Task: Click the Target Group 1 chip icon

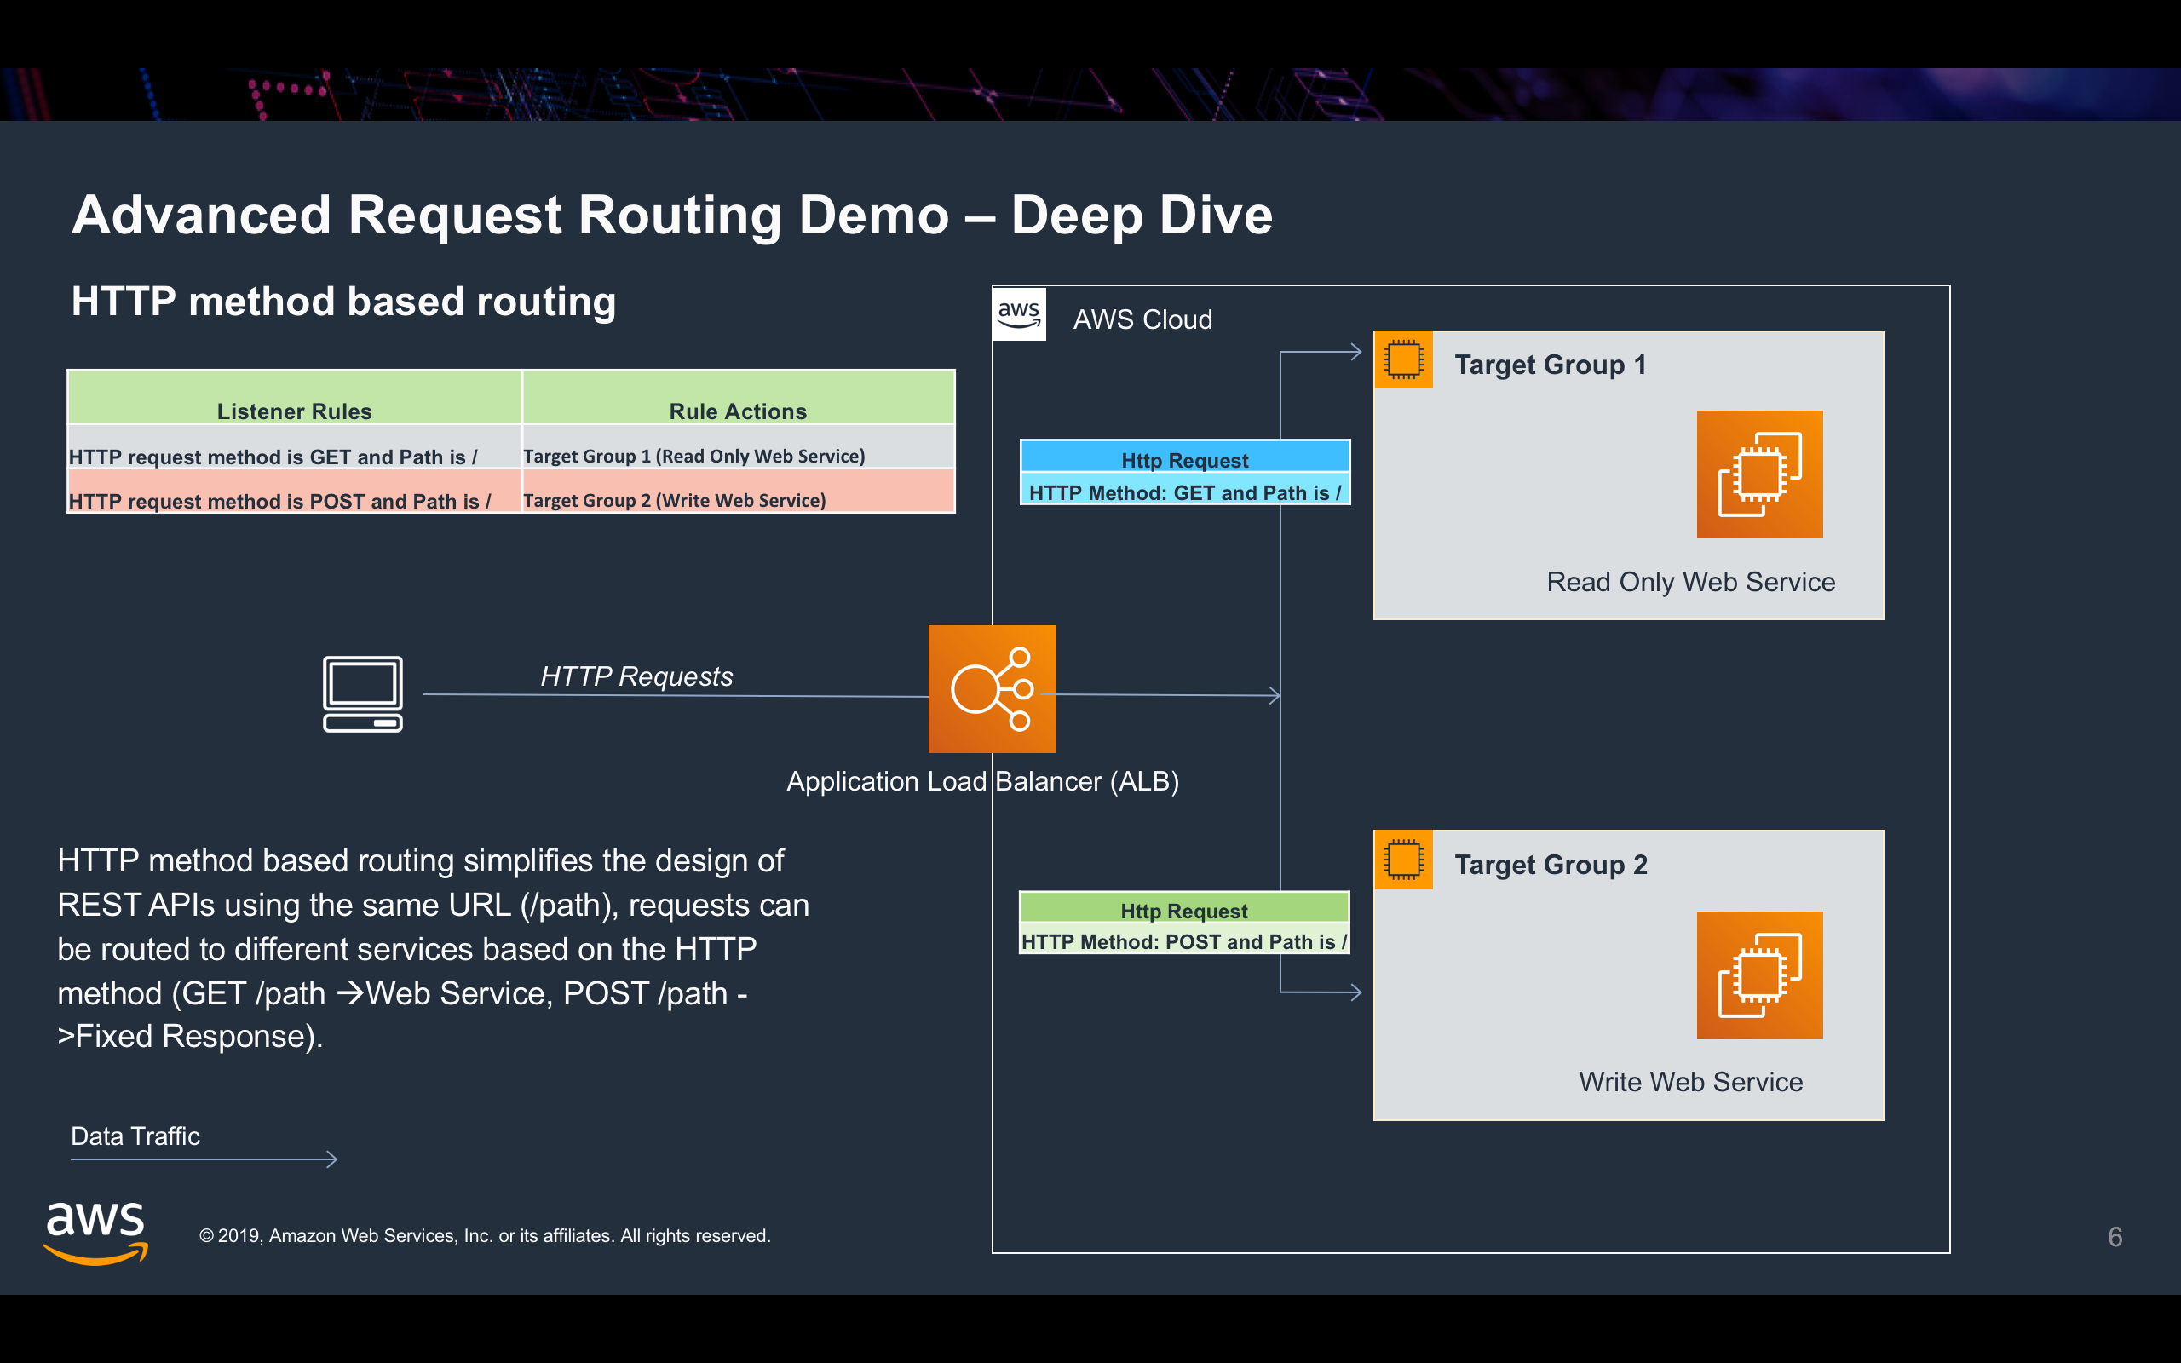Action: pos(1403,359)
